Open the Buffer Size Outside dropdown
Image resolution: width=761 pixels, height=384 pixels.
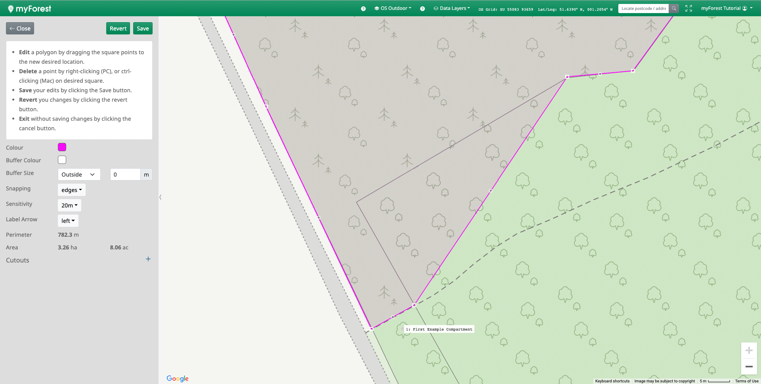tap(79, 175)
